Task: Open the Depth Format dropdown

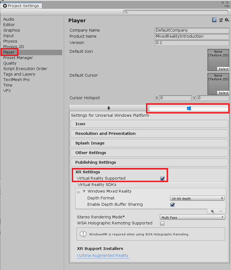Action: [197, 198]
